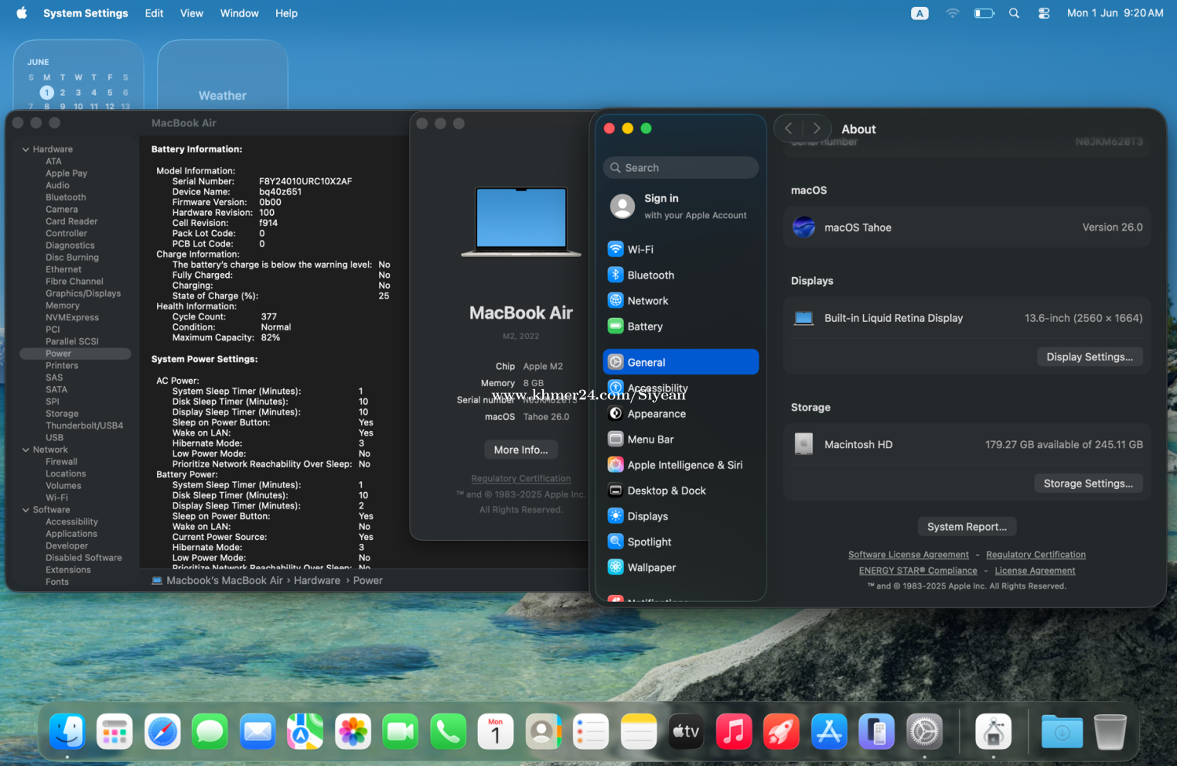Go back using the About pane's back chevron
This screenshot has height=766, width=1177.
tap(789, 129)
